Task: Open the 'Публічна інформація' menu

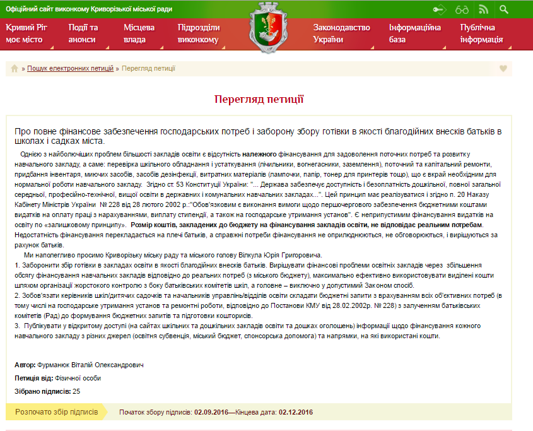Action: click(481, 33)
